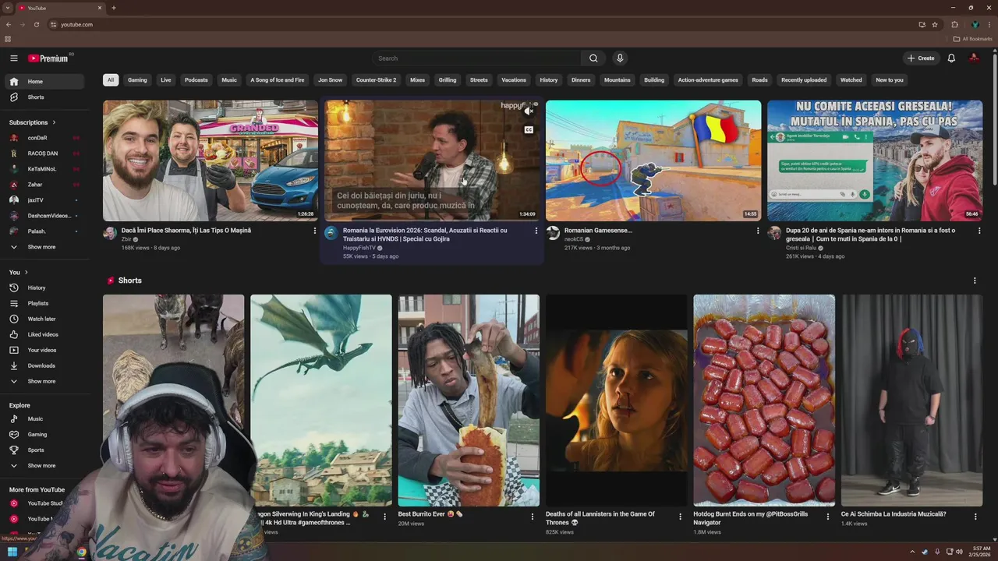Click the Create button
This screenshot has height=561, width=998.
coord(921,58)
